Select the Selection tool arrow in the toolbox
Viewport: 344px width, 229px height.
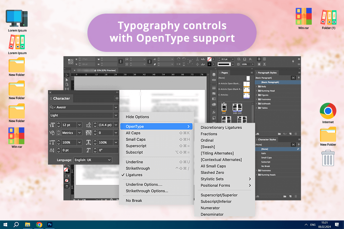[x=67, y=75]
